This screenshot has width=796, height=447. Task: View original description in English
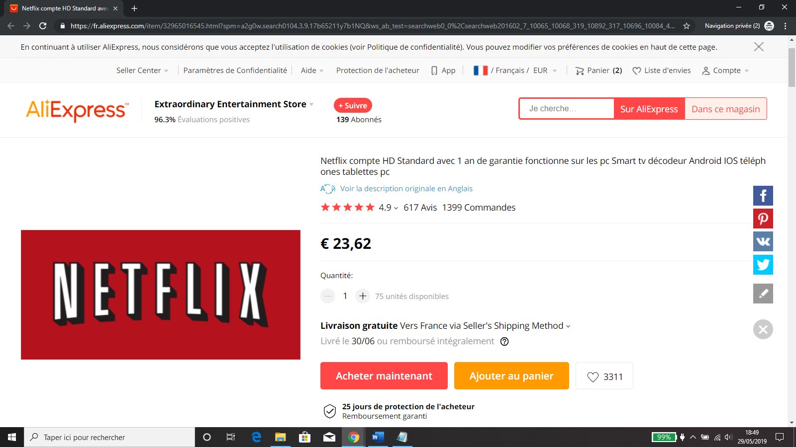pyautogui.click(x=406, y=189)
